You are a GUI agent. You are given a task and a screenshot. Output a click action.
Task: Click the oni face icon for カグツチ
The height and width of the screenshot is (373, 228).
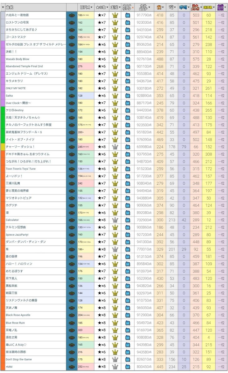pyautogui.click(x=72, y=205)
